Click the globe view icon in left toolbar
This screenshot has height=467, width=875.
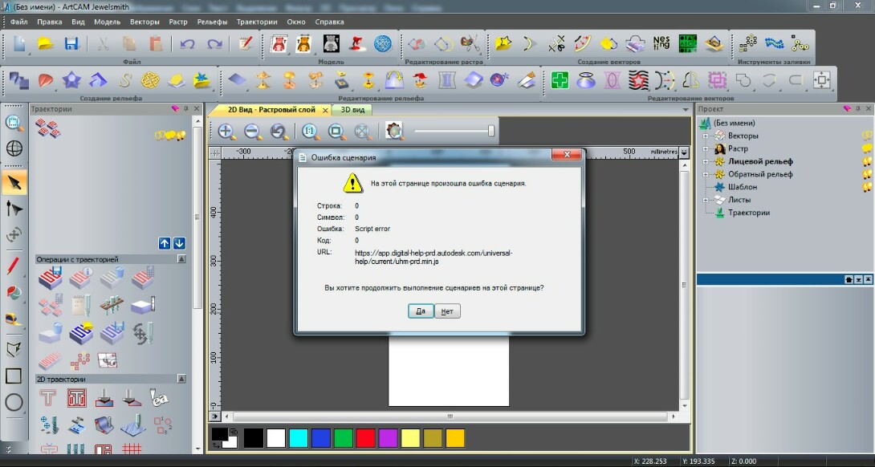(14, 148)
